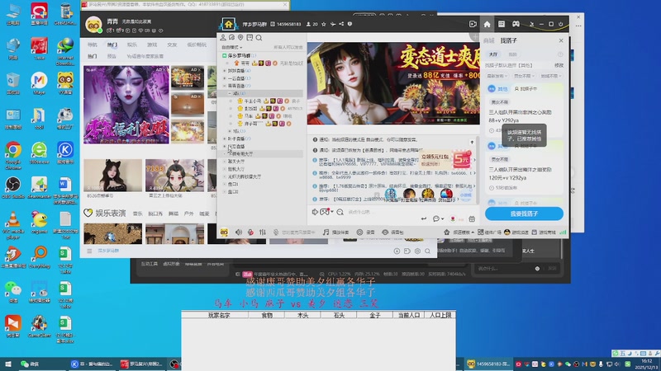Click the 舞蹈 category link
Screen dimensions: 661x371
tap(174, 214)
